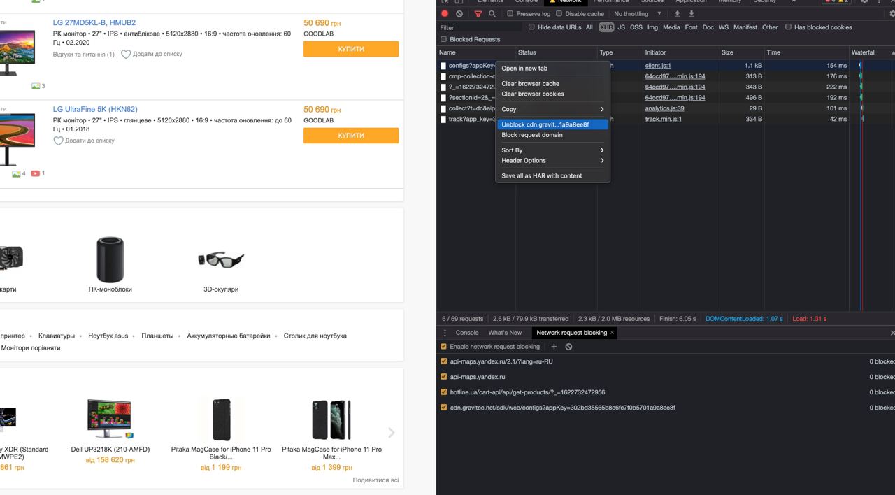
Task: Check Has blocked cookies
Action: click(788, 27)
